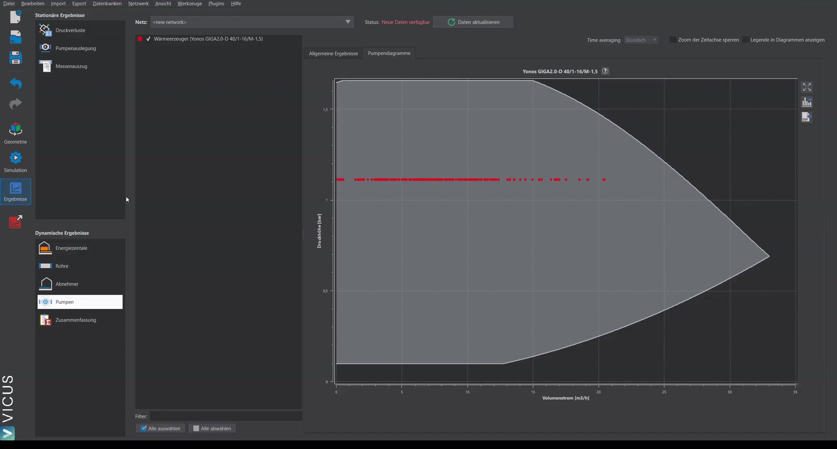Click the VICUS logo icon

coord(8,433)
